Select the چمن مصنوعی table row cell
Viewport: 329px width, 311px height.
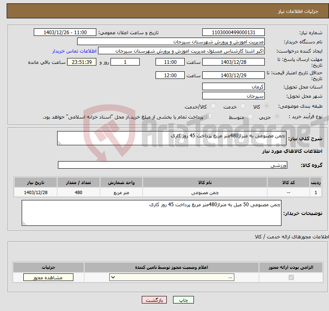(205, 192)
